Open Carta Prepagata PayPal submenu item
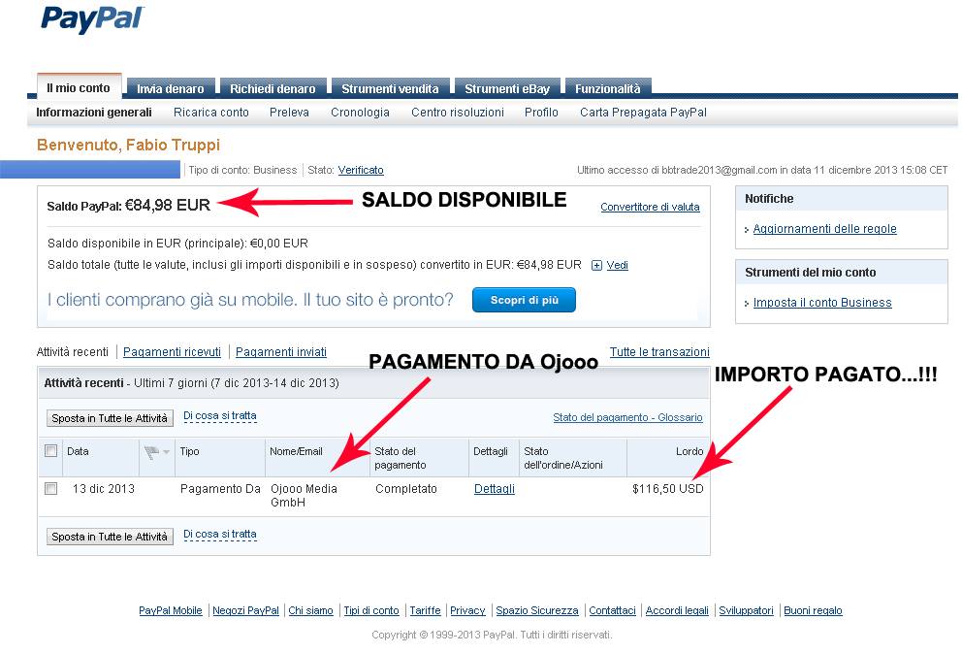This screenshot has height=653, width=962. point(643,113)
